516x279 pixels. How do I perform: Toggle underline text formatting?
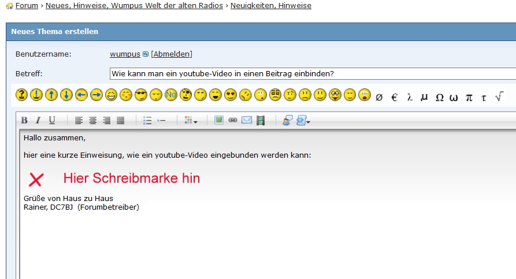[52, 120]
